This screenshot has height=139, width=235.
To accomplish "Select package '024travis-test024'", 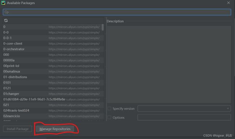I will (x=52, y=111).
